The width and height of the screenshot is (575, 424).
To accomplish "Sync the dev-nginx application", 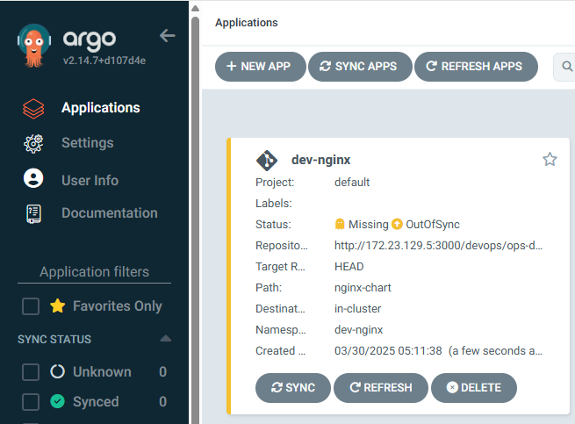I will coord(293,388).
